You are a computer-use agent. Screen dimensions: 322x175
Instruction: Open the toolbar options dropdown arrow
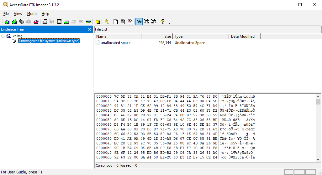coord(169,24)
